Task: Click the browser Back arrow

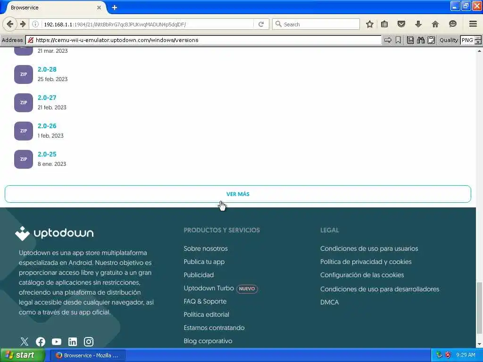Action: coord(10,24)
